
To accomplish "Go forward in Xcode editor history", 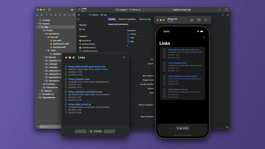I will click(x=86, y=15).
